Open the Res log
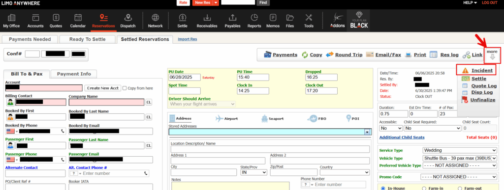Screen dimensions: 504x190 [x=444, y=55]
